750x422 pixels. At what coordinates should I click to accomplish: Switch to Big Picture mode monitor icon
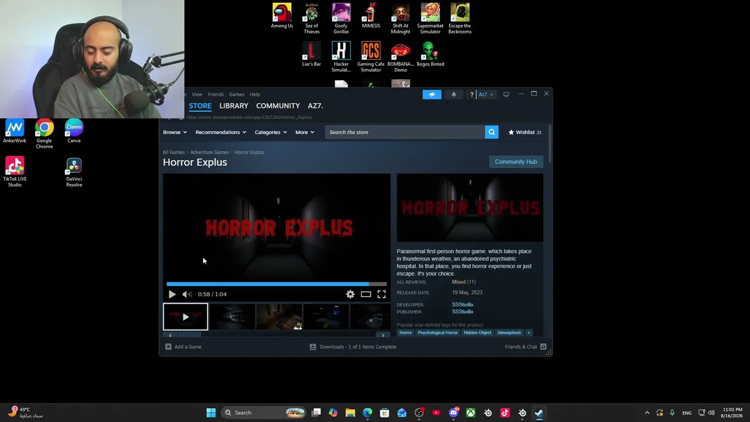point(506,94)
